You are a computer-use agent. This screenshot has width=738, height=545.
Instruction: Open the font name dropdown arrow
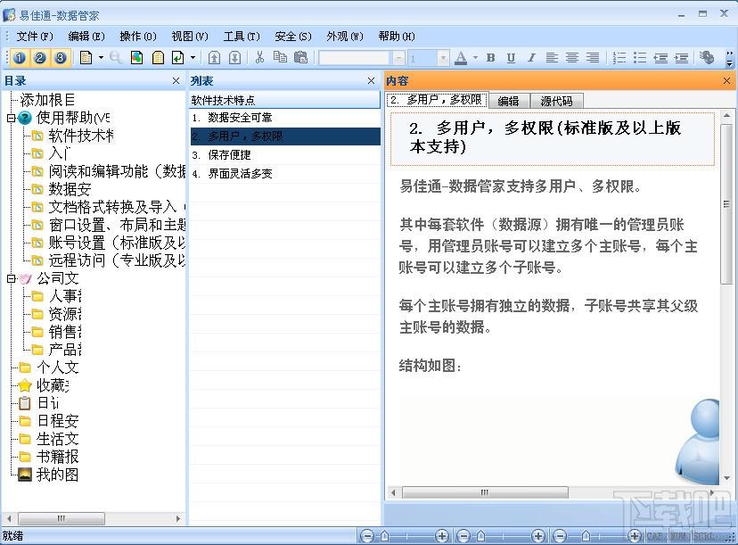398,58
